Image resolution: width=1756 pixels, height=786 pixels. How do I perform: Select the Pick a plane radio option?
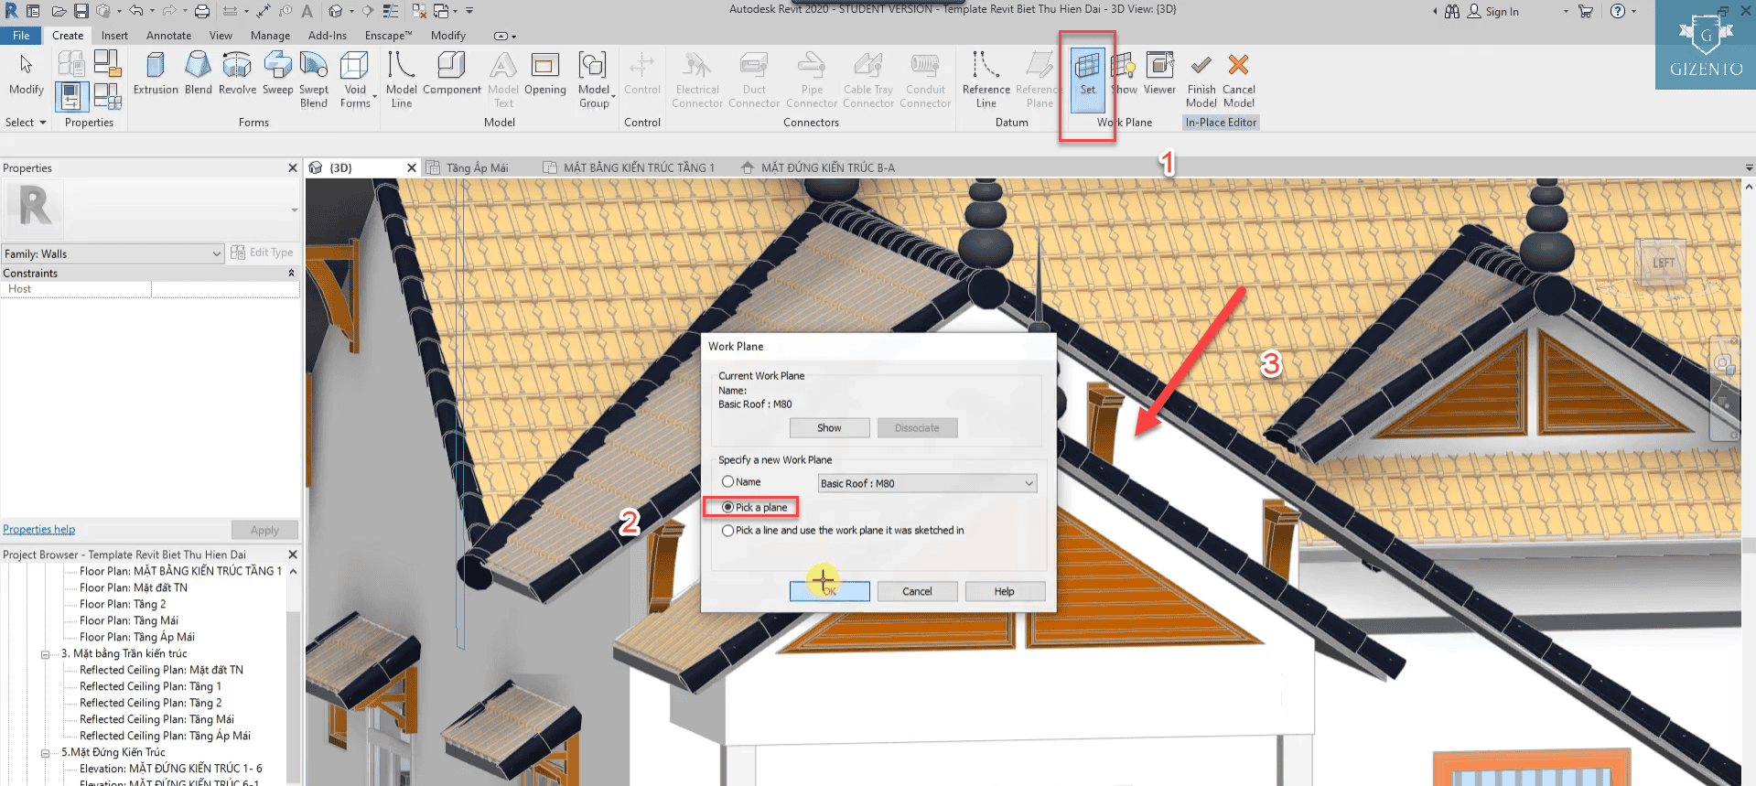coord(727,507)
